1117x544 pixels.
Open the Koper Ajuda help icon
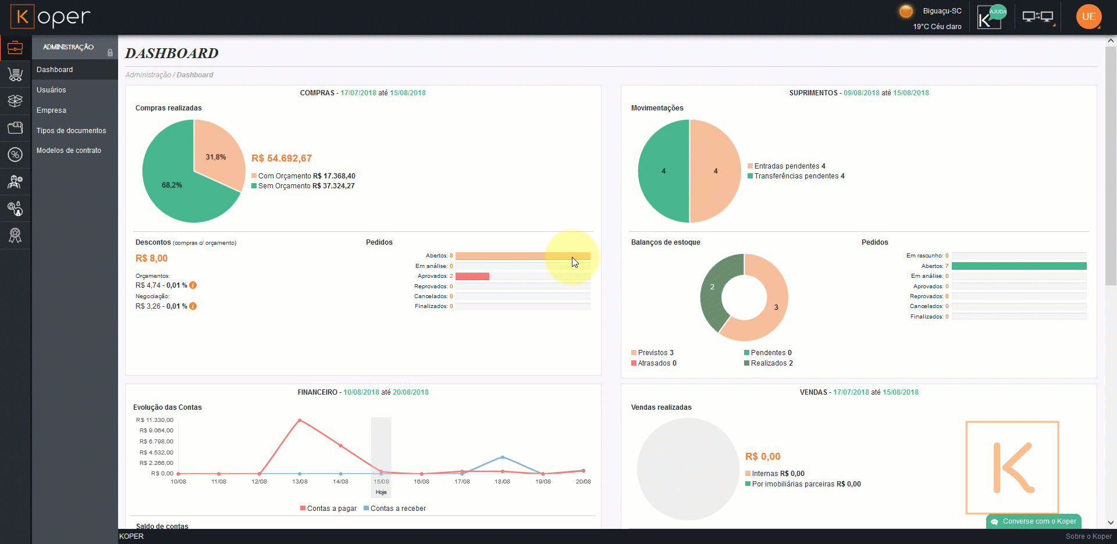click(x=991, y=17)
